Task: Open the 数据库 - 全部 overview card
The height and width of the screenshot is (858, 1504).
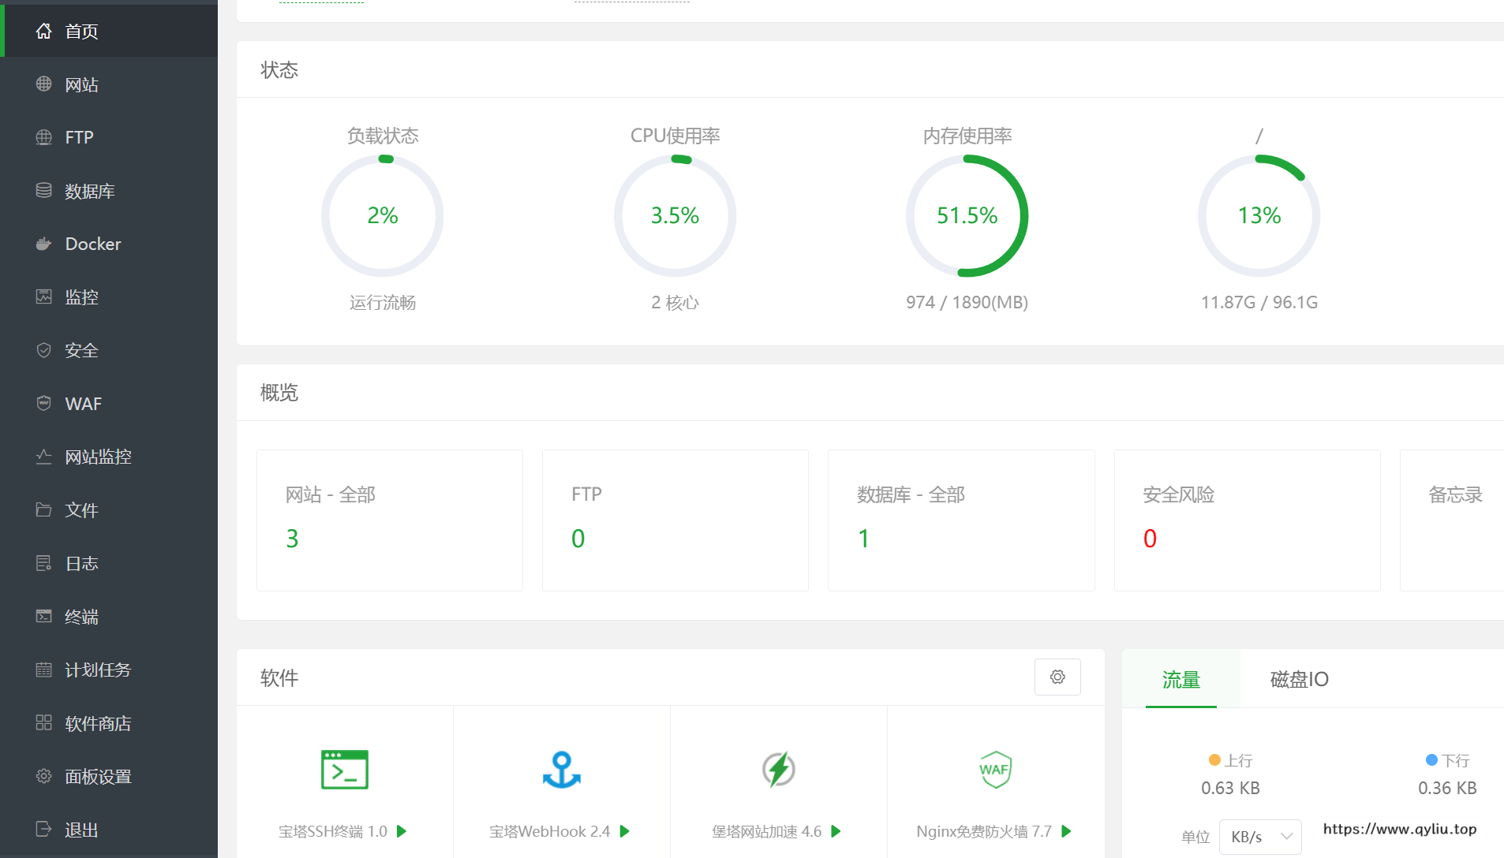Action: coord(960,520)
